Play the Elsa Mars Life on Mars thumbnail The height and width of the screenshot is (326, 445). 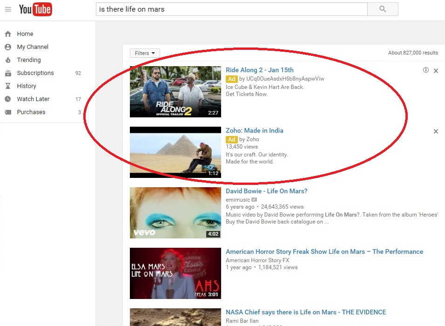click(175, 273)
